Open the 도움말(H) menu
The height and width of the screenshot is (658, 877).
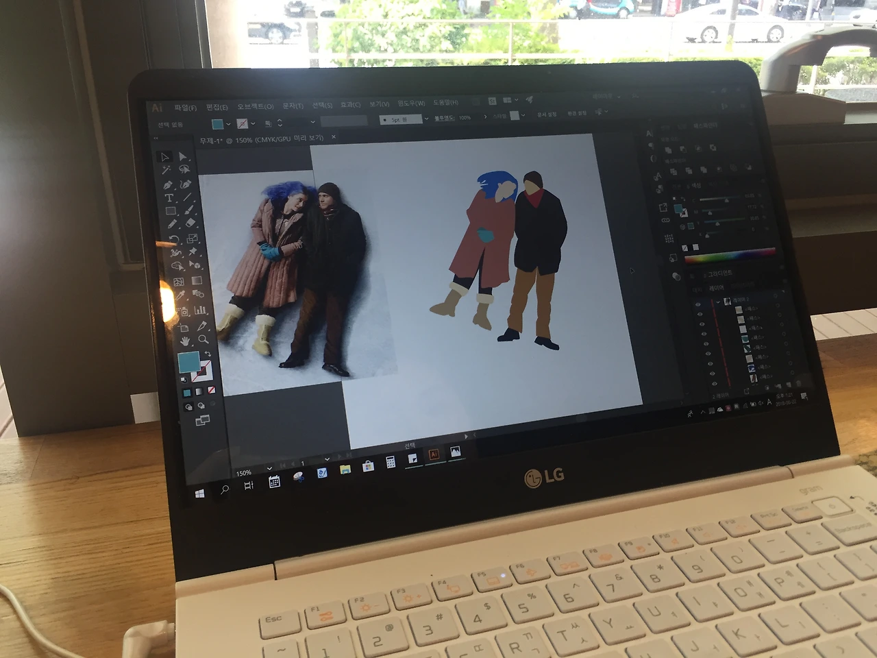(x=445, y=102)
